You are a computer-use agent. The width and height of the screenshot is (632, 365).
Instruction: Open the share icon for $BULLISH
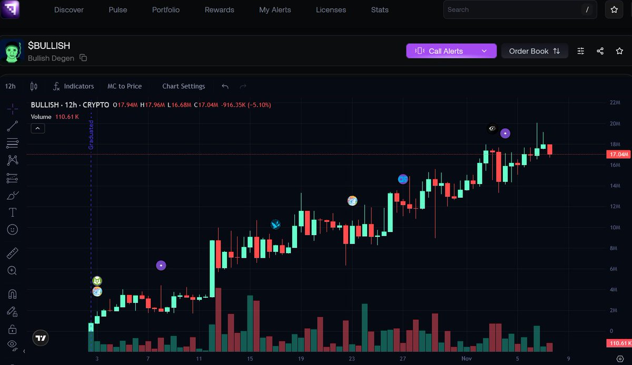pyautogui.click(x=600, y=51)
